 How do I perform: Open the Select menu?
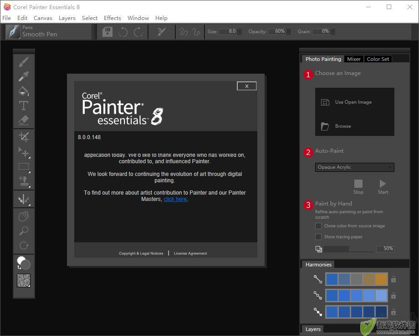tap(90, 18)
